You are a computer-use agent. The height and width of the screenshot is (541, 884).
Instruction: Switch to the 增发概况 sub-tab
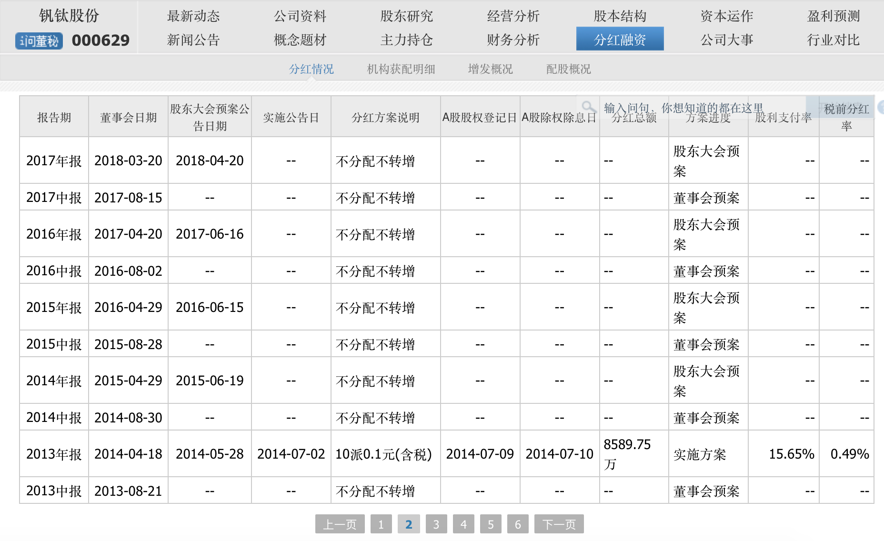[x=491, y=69]
